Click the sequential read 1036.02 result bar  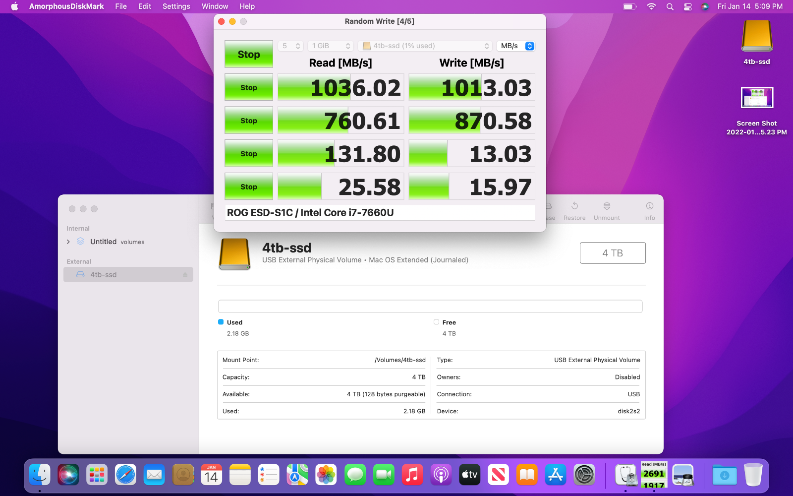tap(341, 87)
